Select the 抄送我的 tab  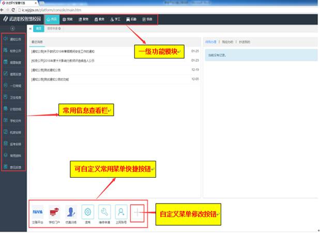click(x=245, y=42)
